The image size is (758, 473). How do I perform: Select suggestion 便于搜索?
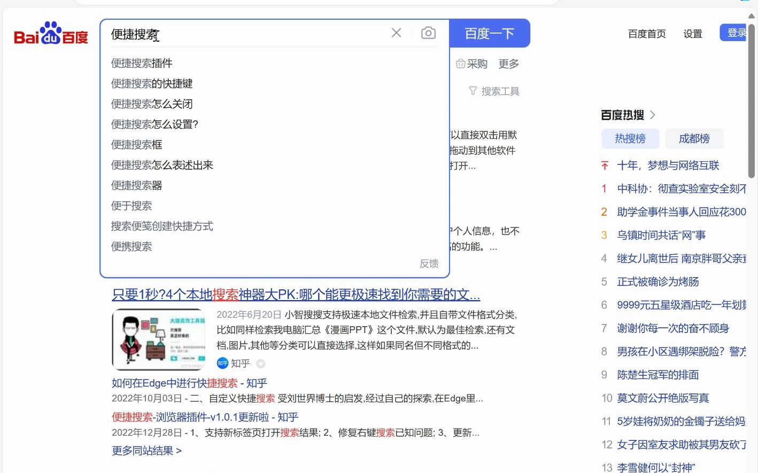coord(132,206)
